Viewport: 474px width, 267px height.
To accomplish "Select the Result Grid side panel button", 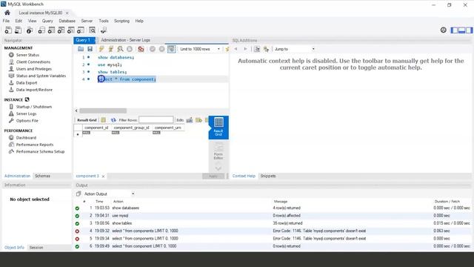I will click(x=218, y=127).
